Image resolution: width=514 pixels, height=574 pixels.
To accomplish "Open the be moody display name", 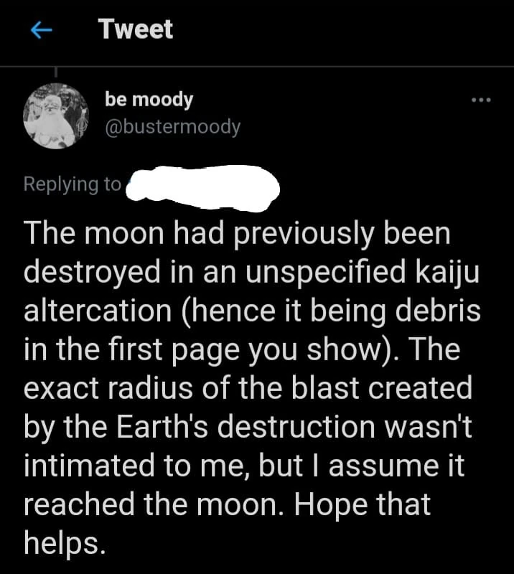I will click(149, 99).
